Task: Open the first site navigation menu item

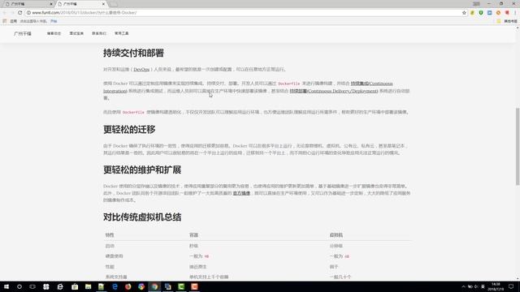Action: coord(54,33)
